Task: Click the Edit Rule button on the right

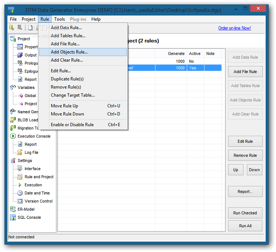Action: (245, 141)
